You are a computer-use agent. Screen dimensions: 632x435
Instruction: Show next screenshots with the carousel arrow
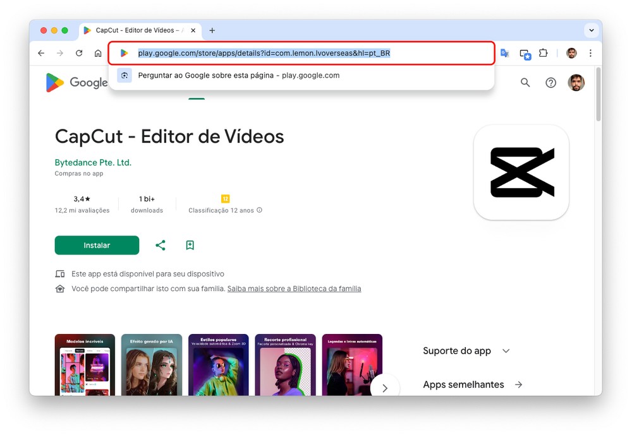385,388
